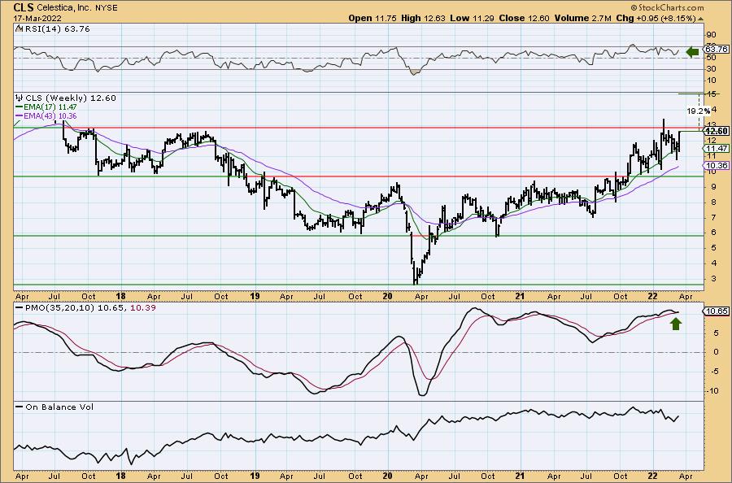The height and width of the screenshot is (483, 732).
Task: Click the up triangle after the Chg value
Action: (x=701, y=19)
